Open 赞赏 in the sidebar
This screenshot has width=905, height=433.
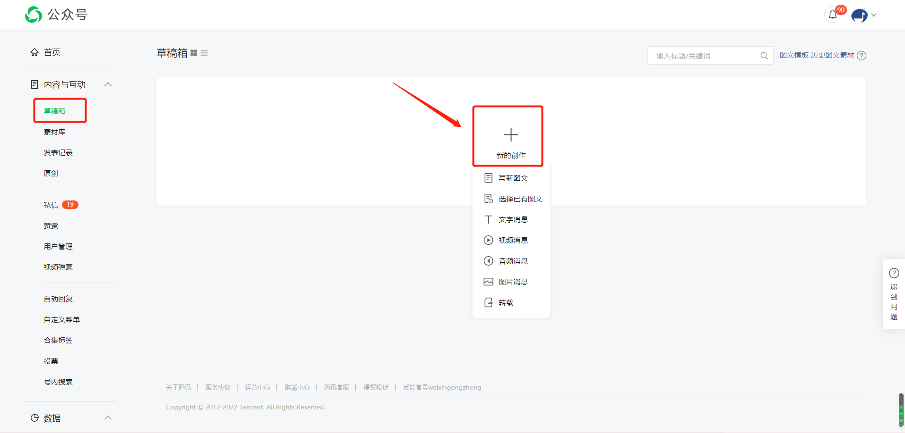tap(51, 225)
